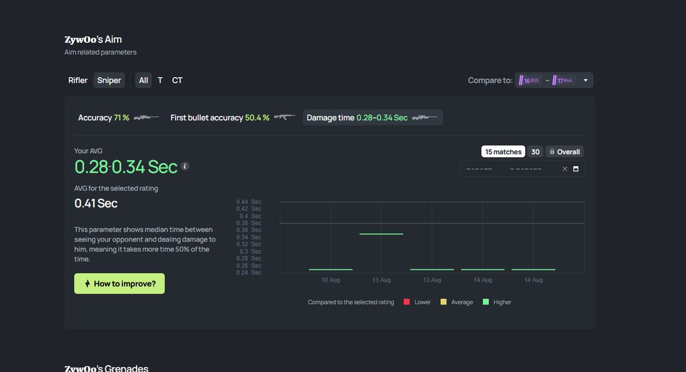686x372 pixels.
Task: Click the end date input placeholder
Action: point(525,169)
